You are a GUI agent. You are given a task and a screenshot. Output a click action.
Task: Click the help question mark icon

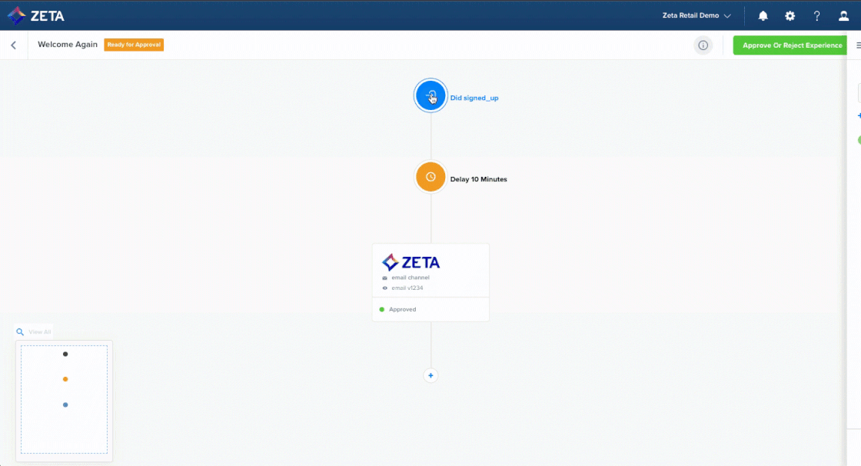coord(816,15)
